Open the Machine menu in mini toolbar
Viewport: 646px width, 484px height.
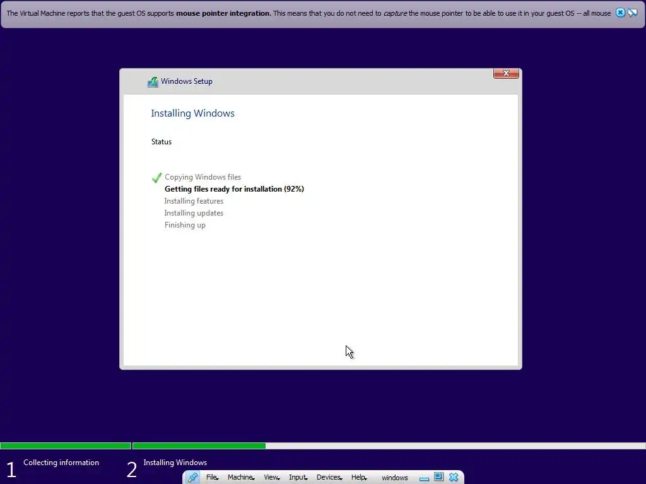pyautogui.click(x=241, y=478)
